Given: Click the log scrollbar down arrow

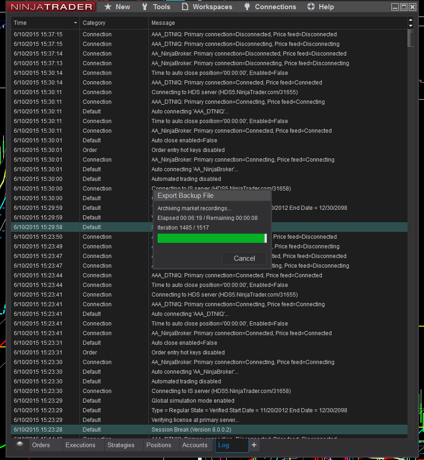Looking at the screenshot, I should [411, 26].
